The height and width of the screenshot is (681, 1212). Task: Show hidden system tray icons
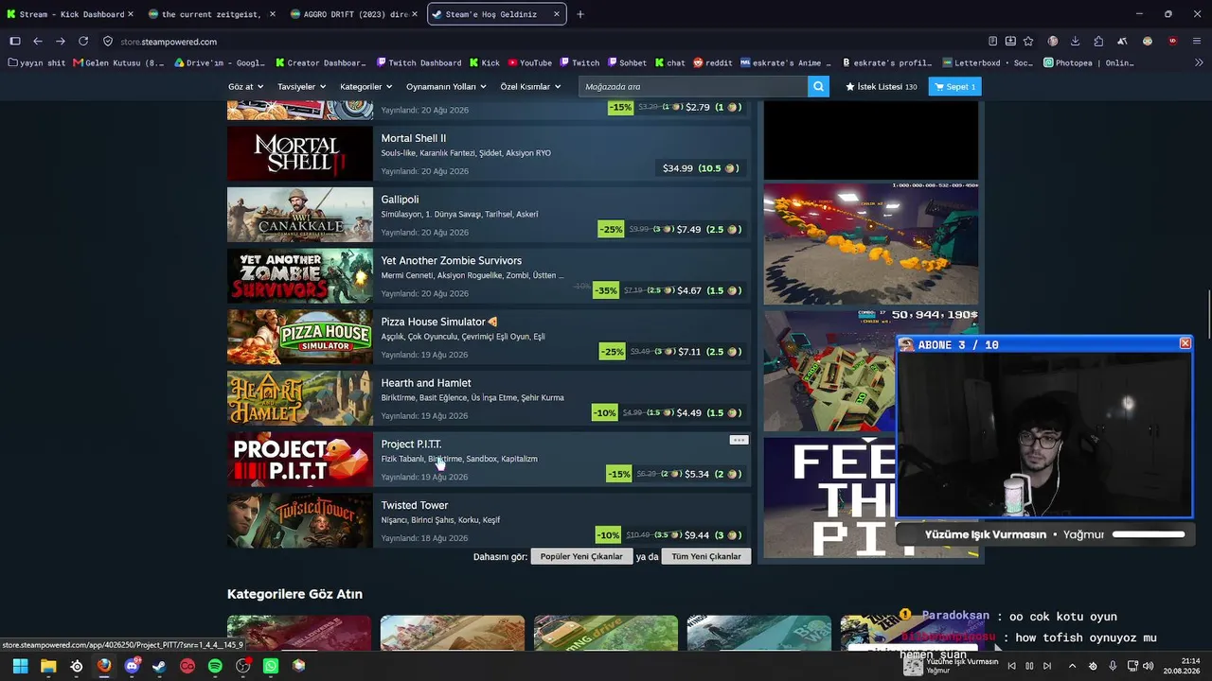(1072, 666)
